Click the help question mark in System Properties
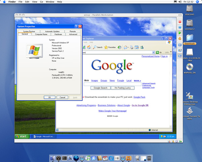This screenshot has height=162, width=202. (76, 26)
